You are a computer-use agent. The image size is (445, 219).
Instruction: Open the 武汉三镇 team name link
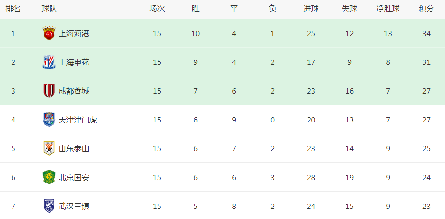[x=74, y=207]
